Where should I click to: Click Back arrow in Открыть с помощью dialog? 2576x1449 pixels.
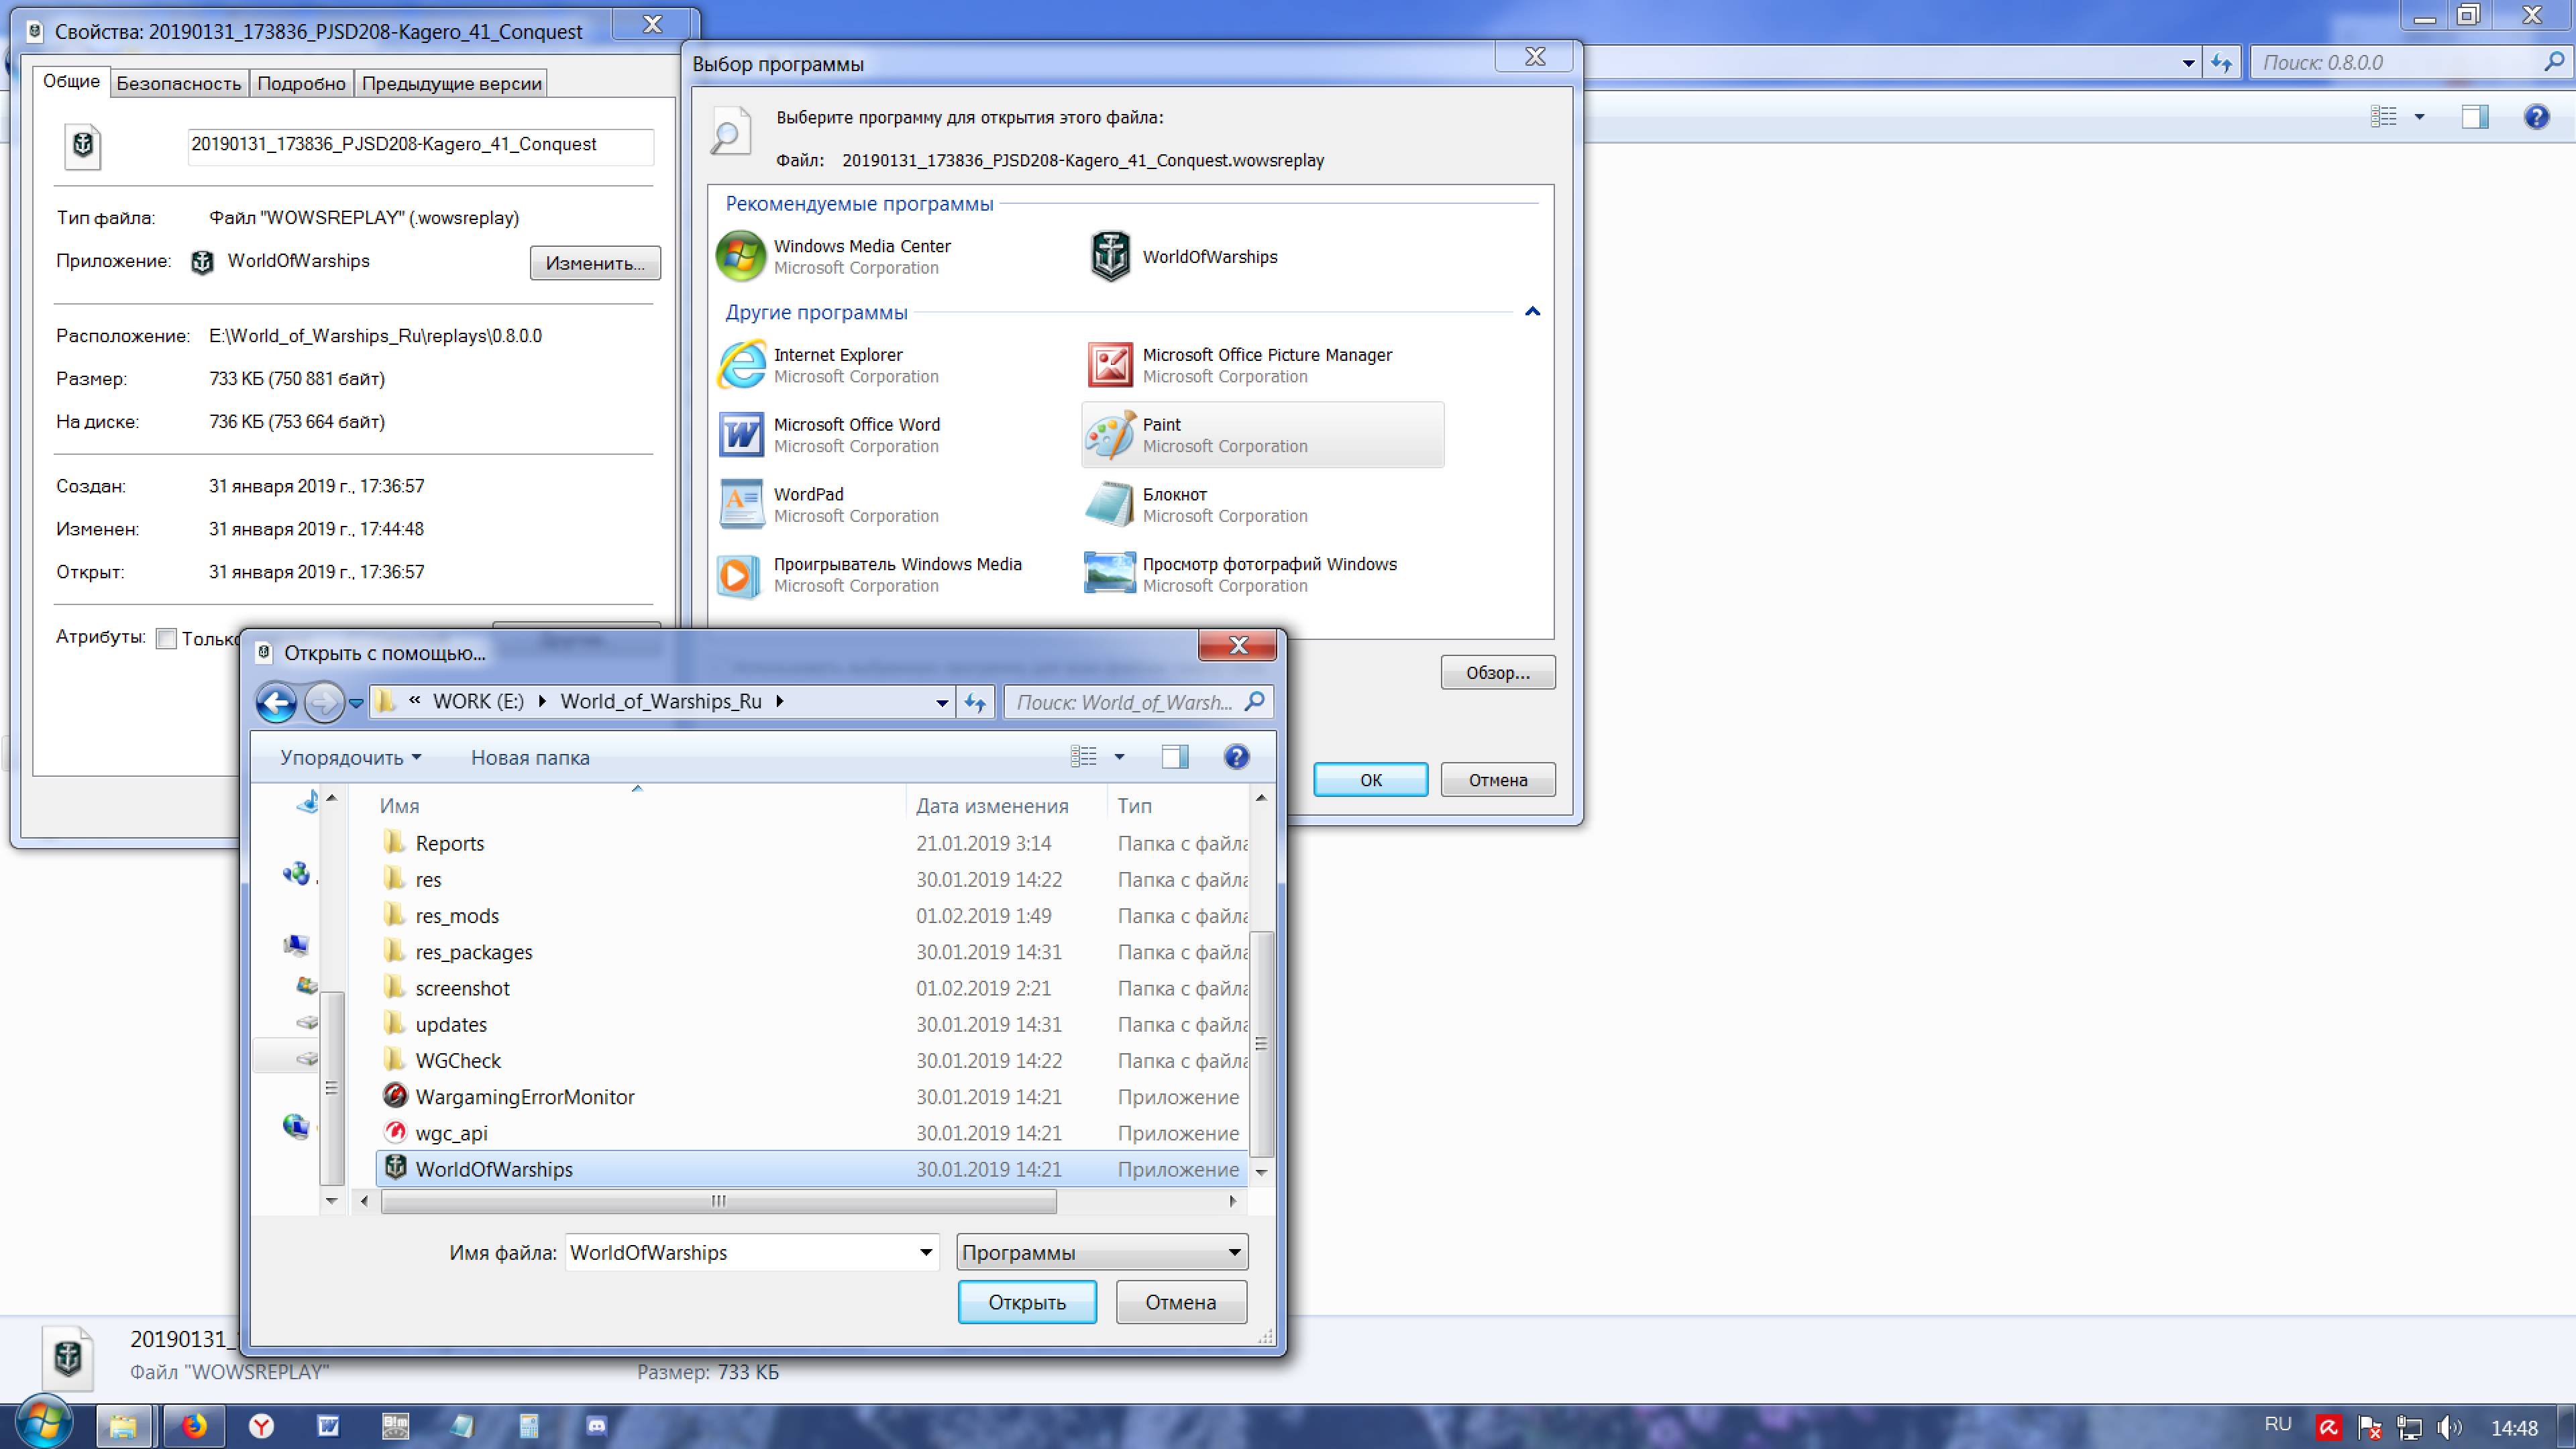coord(276,702)
